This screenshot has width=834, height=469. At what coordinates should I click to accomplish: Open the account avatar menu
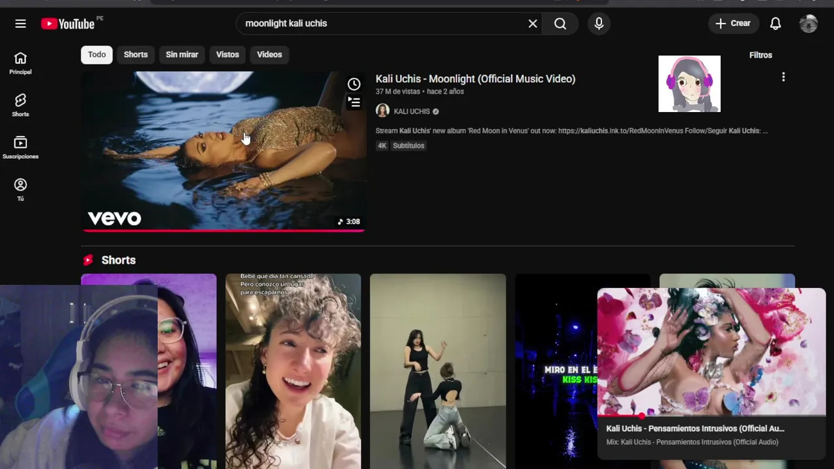[809, 23]
